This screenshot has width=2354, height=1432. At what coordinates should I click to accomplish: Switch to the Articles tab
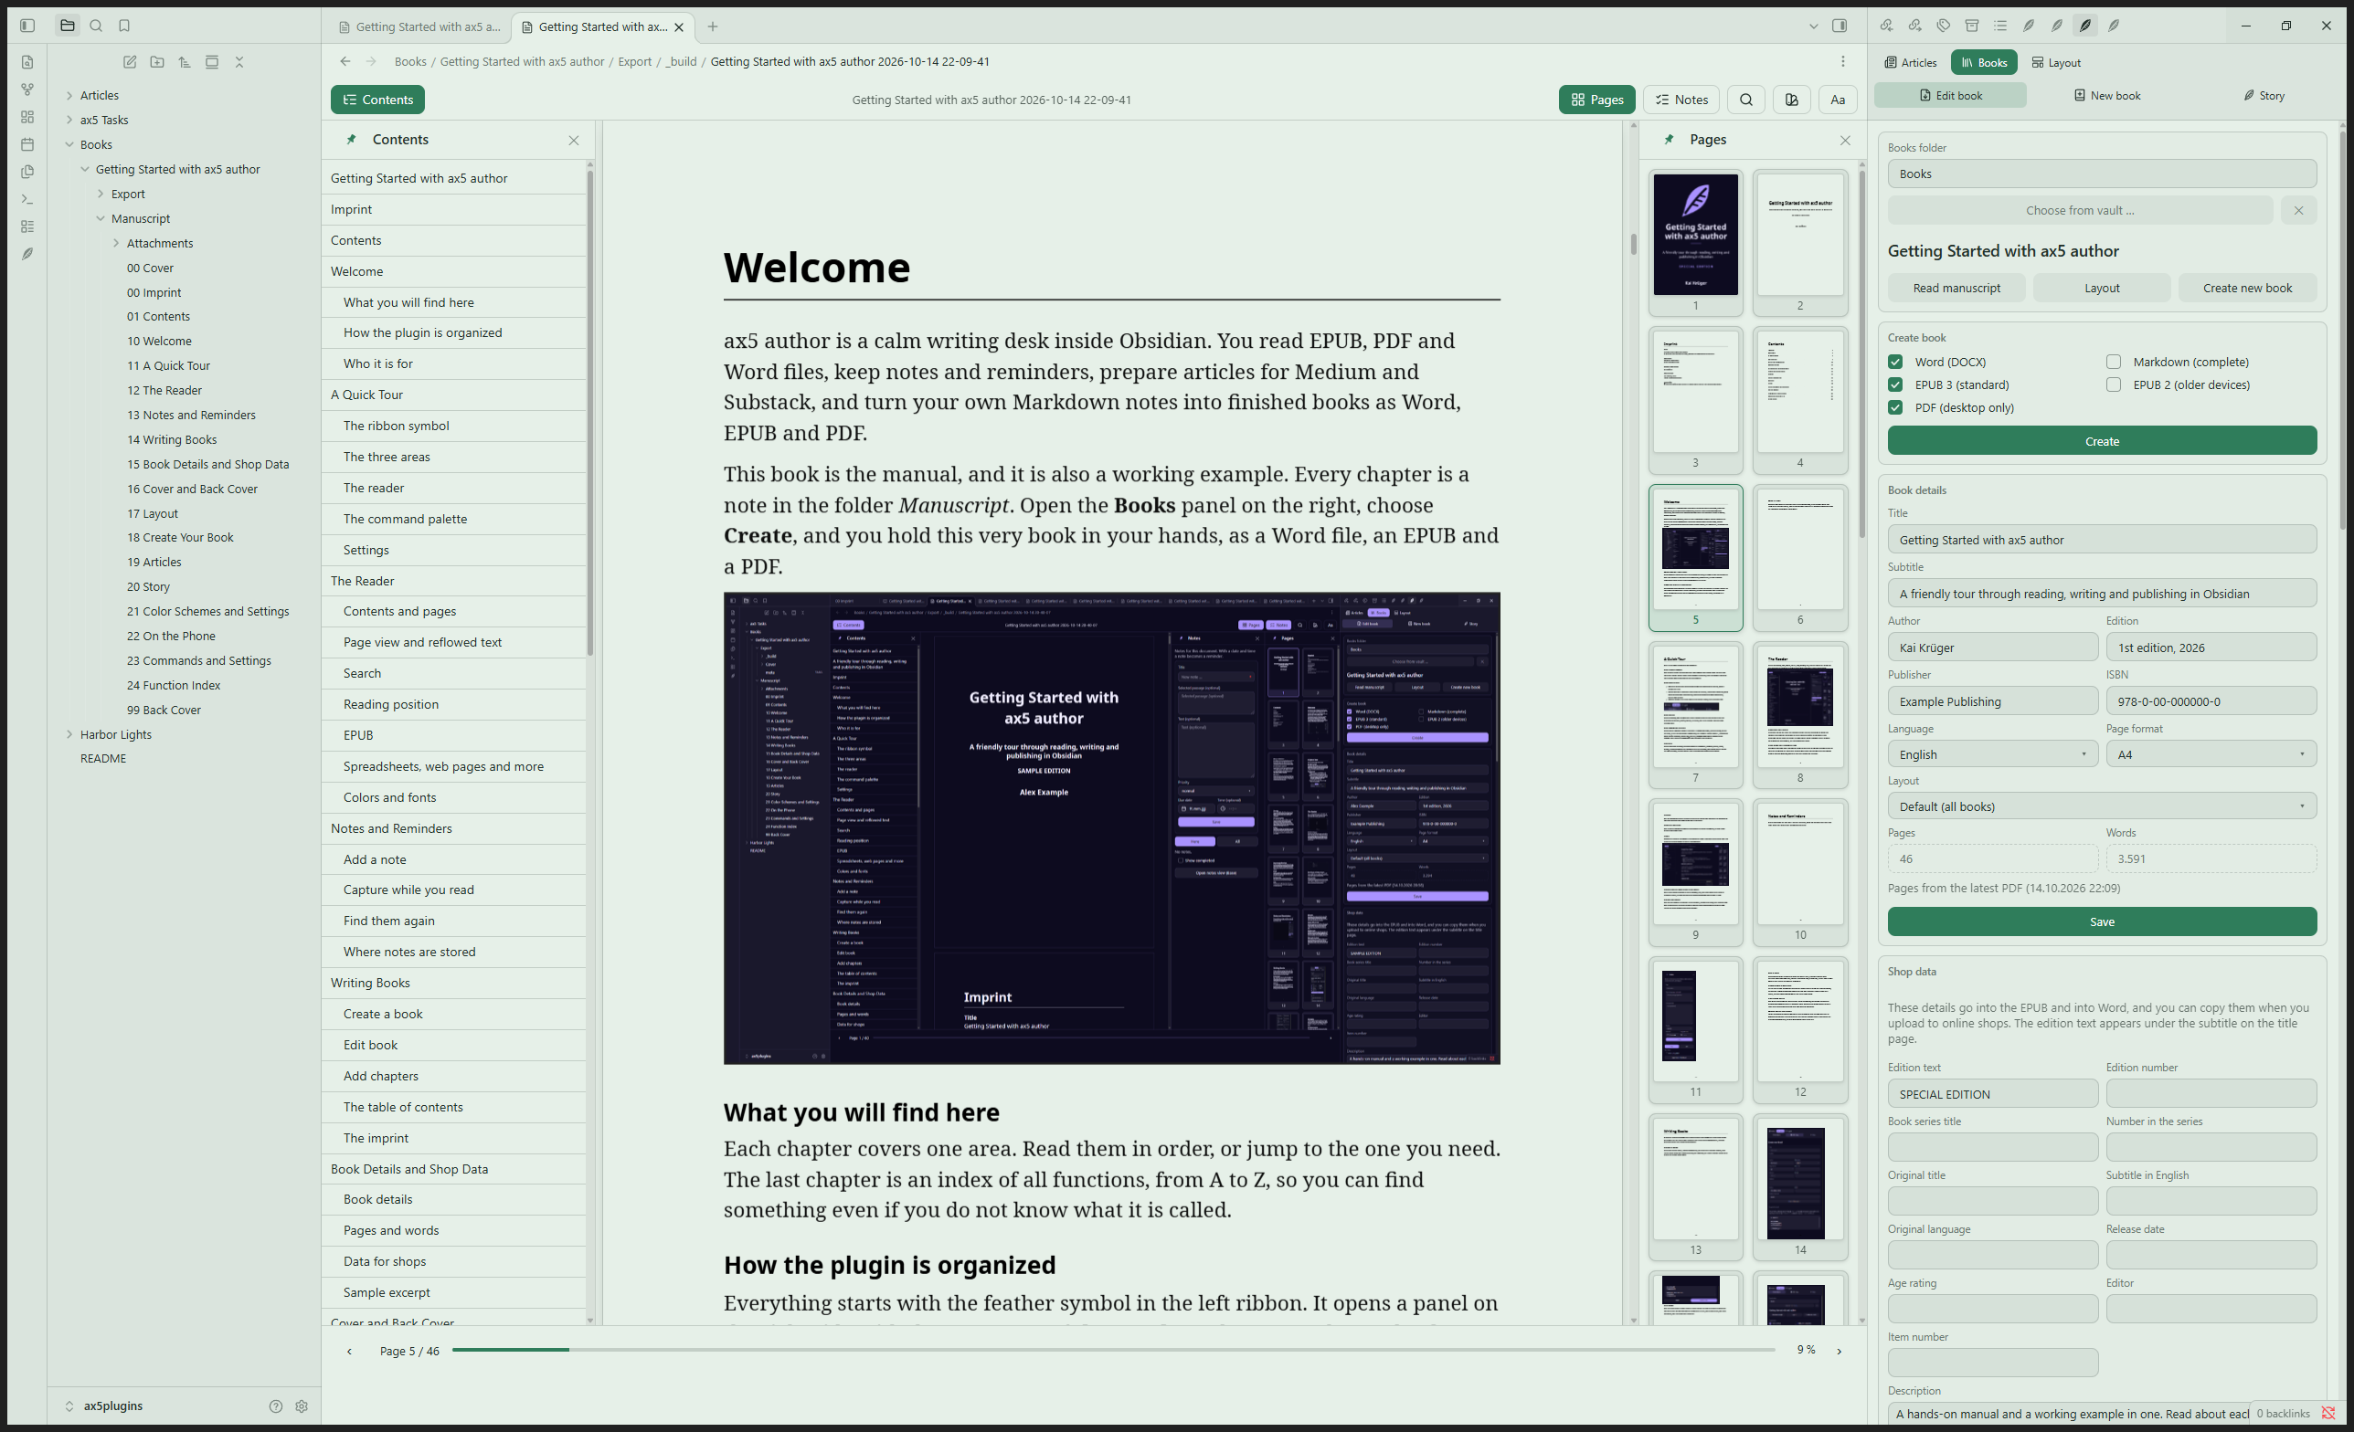click(x=1911, y=62)
